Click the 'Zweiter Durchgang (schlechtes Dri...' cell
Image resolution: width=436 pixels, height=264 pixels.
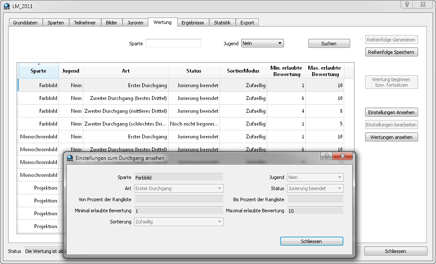126,124
